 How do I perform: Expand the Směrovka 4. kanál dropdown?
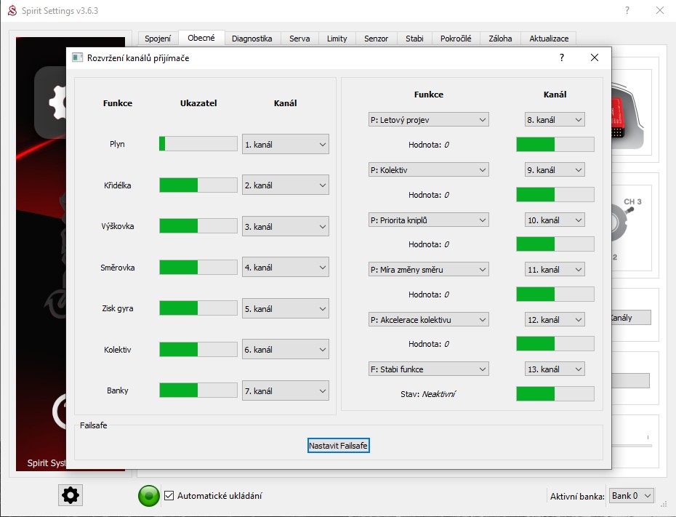click(285, 268)
